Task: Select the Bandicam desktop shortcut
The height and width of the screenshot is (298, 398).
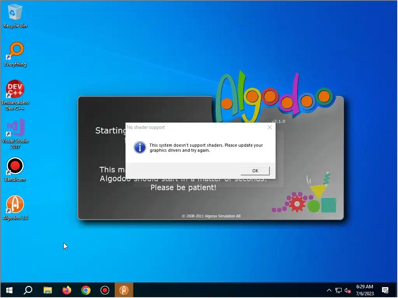Action: click(15, 170)
